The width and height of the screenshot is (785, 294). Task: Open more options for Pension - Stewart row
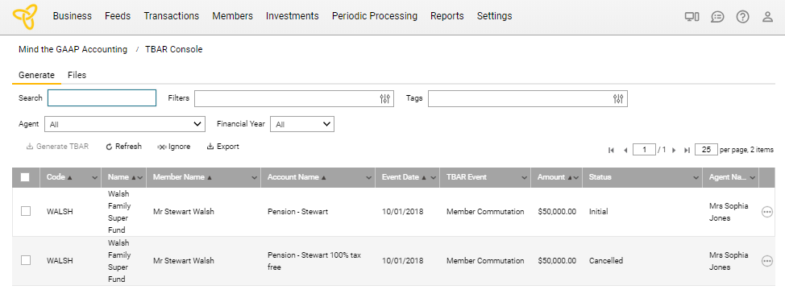pos(767,212)
